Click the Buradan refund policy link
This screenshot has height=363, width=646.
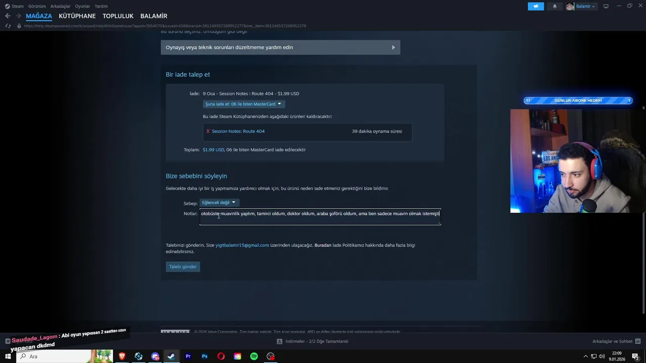[x=323, y=245]
